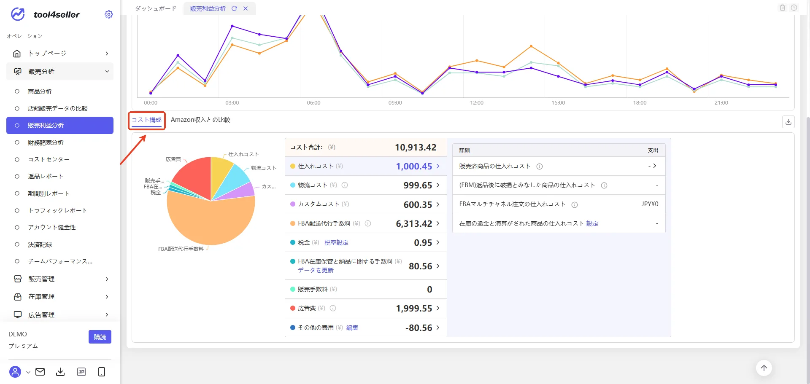Refresh the 販売利益分析 tab
This screenshot has width=810, height=384.
234,8
